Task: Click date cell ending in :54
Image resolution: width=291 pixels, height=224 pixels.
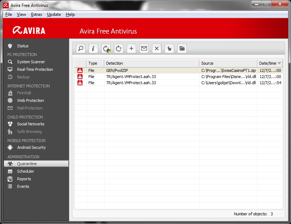Action: click(270, 83)
